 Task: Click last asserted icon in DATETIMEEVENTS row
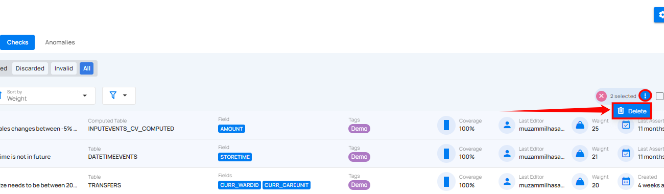pyautogui.click(x=626, y=153)
